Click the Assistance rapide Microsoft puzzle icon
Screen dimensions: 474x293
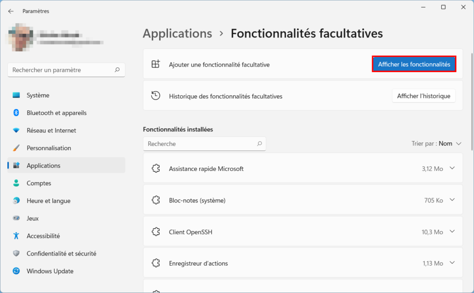click(x=156, y=168)
